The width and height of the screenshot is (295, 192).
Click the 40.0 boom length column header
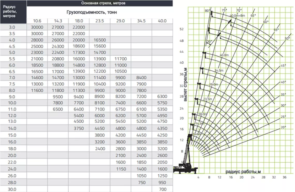pos(162,21)
